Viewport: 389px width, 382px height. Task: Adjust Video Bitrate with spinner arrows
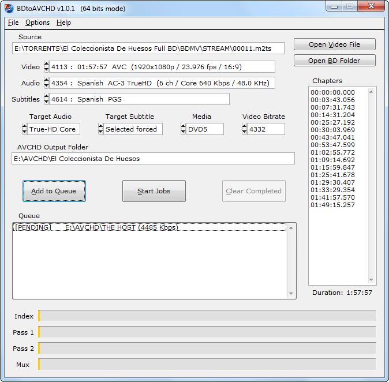click(x=244, y=129)
